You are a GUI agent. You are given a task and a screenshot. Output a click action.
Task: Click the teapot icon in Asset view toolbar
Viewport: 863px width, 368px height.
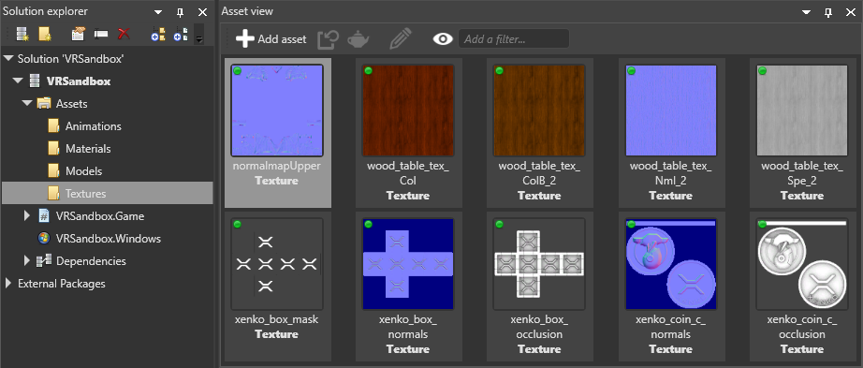coord(358,39)
